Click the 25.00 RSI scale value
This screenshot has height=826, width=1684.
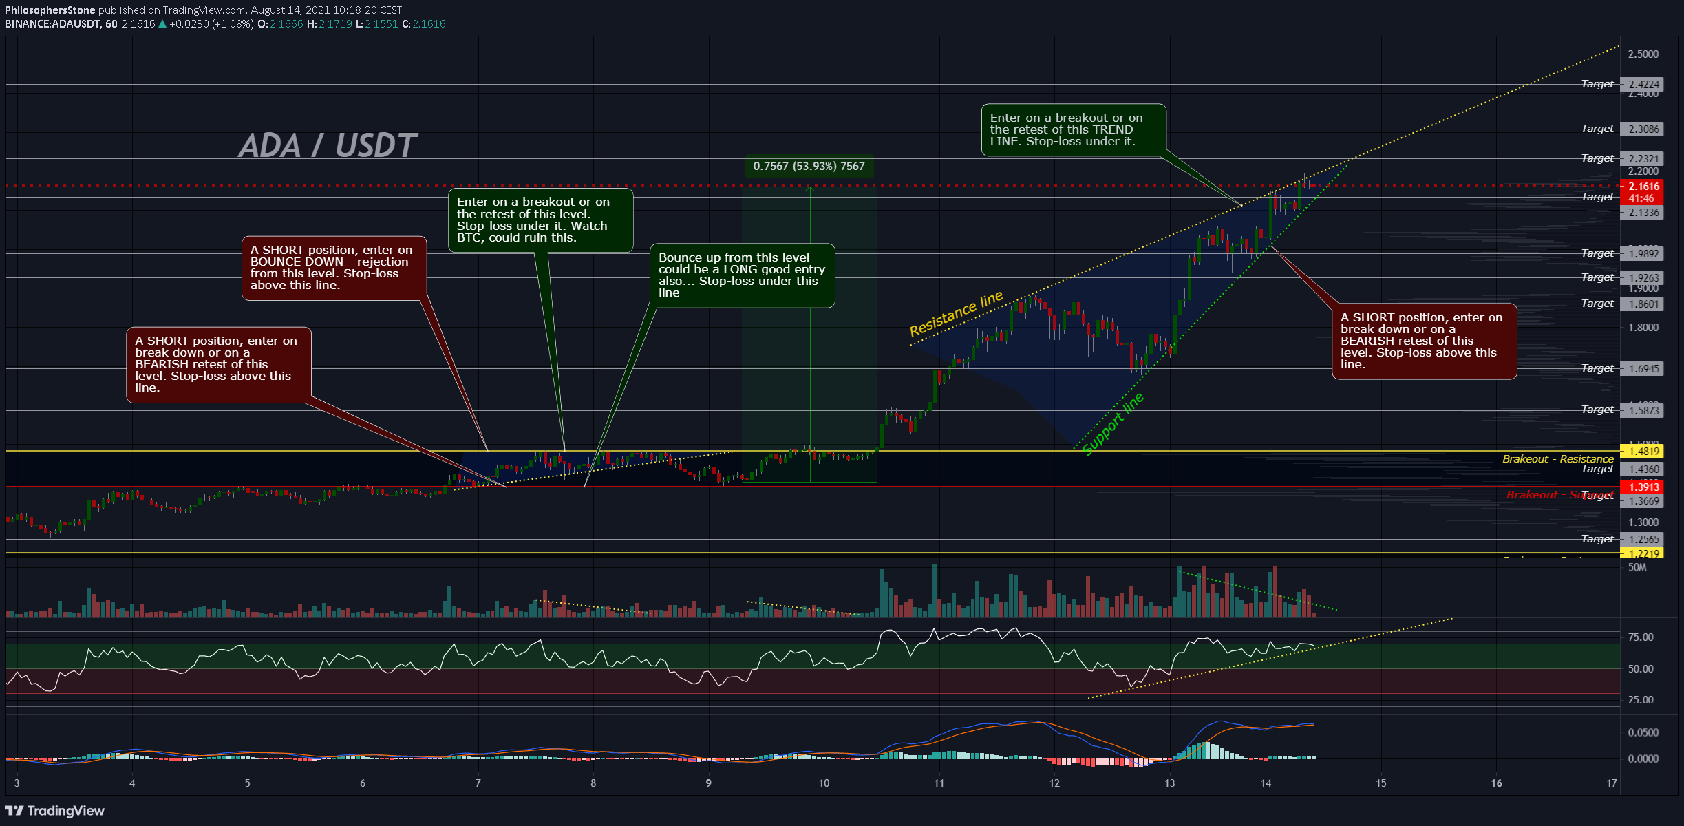pyautogui.click(x=1641, y=700)
